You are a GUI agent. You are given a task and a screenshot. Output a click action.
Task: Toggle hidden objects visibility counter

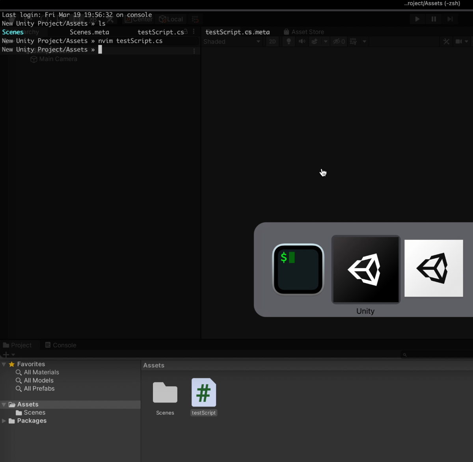339,41
